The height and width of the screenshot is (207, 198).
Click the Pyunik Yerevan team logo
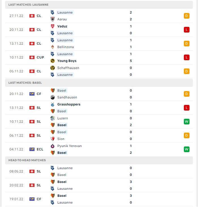(x=53, y=146)
